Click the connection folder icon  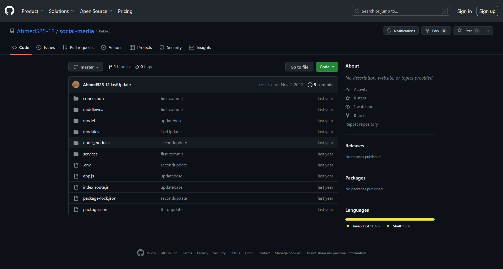pos(76,98)
